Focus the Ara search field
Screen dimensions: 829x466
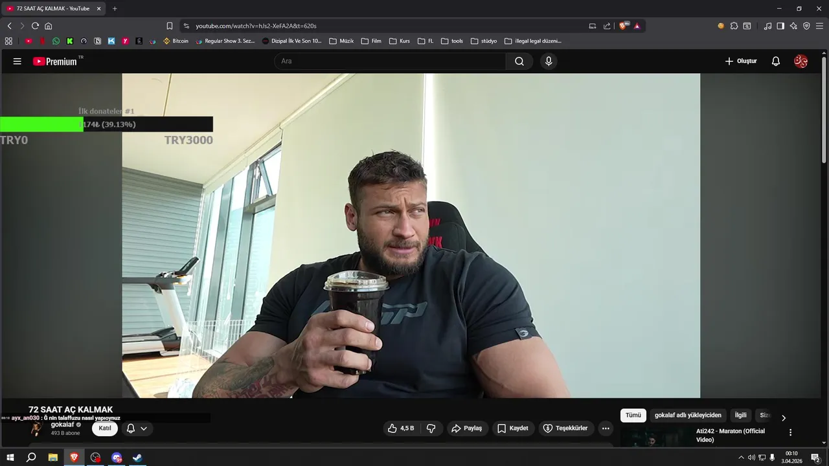(390, 61)
